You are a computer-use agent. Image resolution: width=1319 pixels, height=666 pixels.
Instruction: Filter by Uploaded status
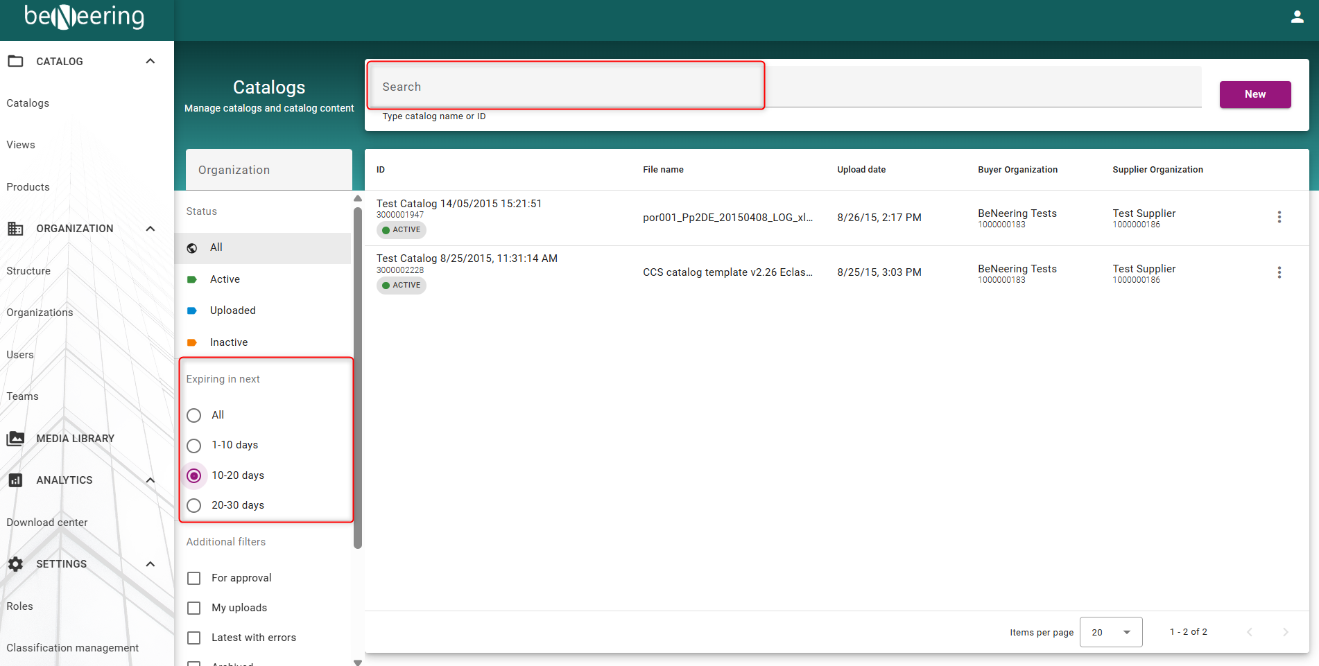(x=232, y=310)
